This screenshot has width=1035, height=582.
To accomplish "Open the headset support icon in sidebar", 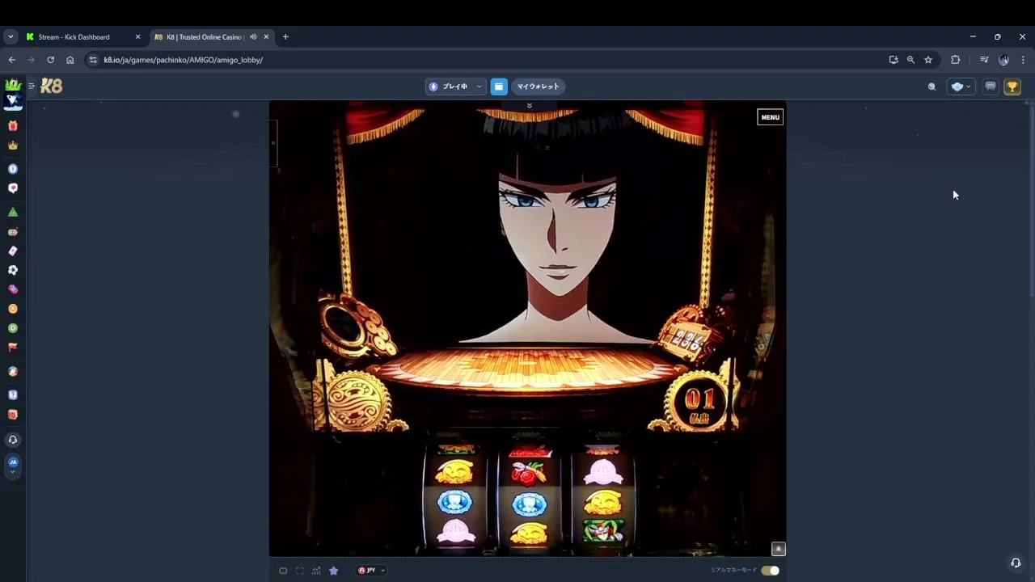I will pyautogui.click(x=13, y=440).
